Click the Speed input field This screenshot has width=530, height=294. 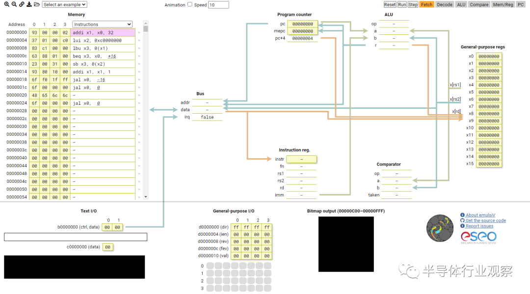click(x=218, y=5)
